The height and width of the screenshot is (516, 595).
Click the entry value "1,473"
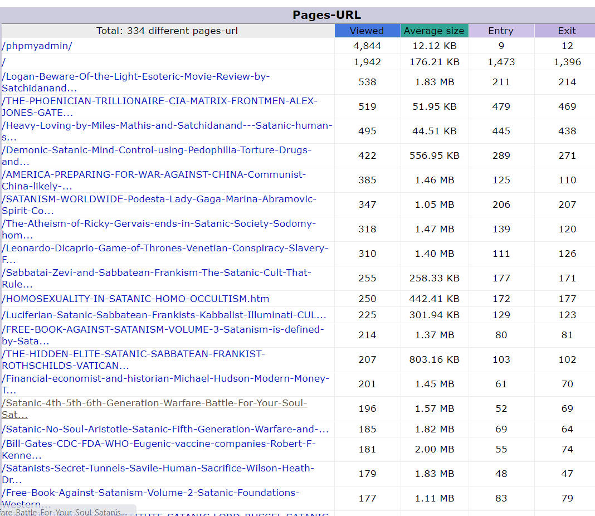pyautogui.click(x=501, y=62)
